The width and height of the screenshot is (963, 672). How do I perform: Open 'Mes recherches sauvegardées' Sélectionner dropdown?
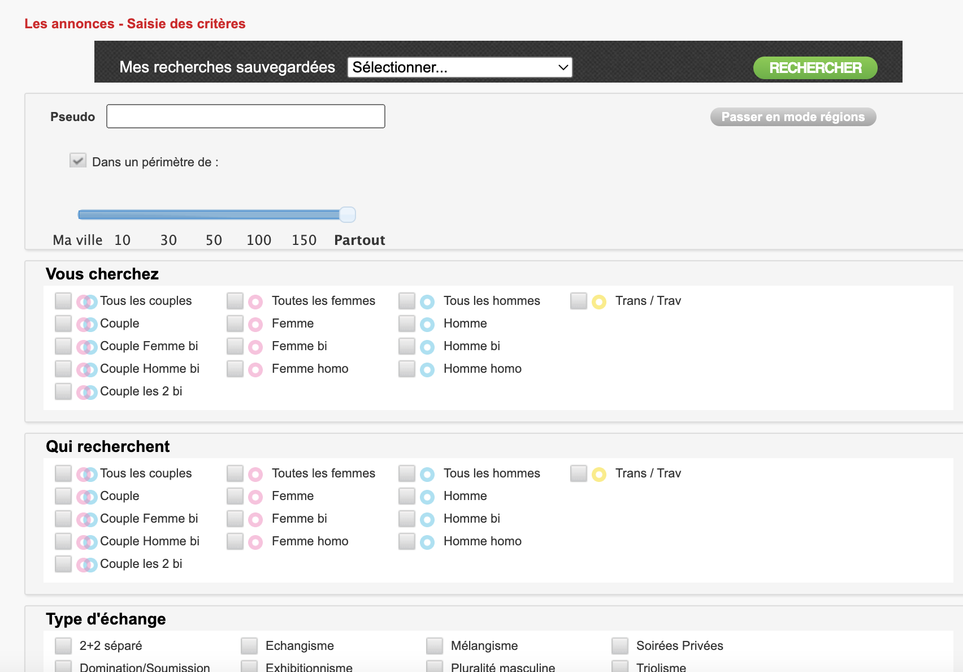tap(460, 67)
